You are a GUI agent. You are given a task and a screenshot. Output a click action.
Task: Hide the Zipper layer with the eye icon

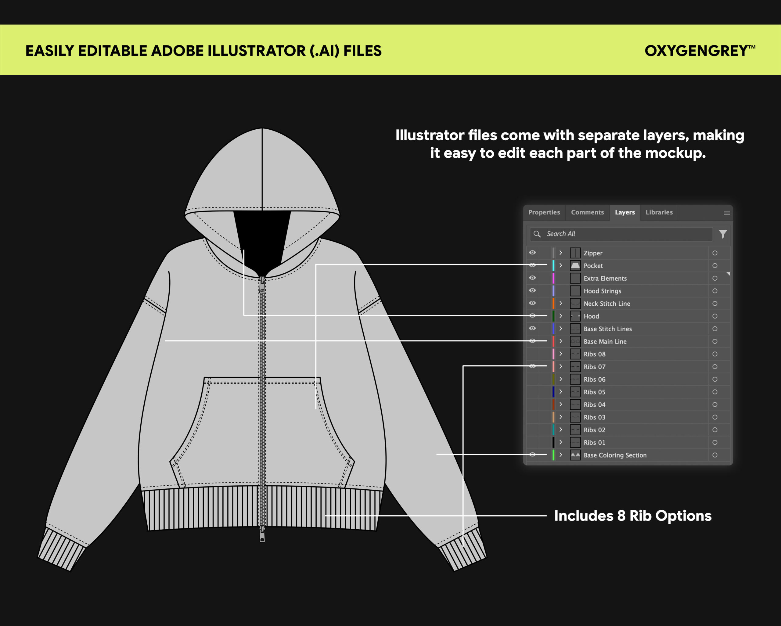[x=532, y=253]
